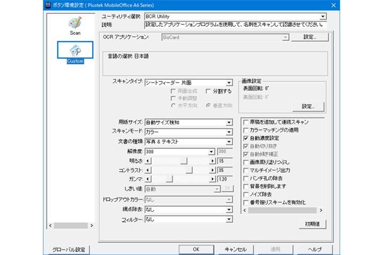Reset settings with 初期値 button

click(x=312, y=225)
